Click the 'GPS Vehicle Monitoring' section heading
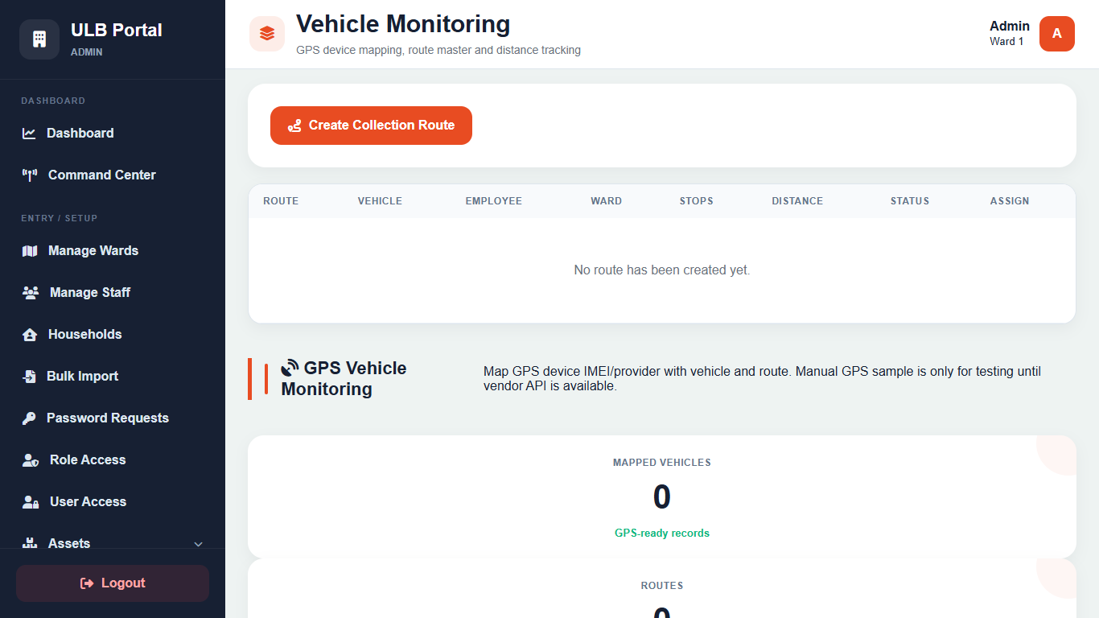The height and width of the screenshot is (618, 1099). pyautogui.click(x=344, y=379)
